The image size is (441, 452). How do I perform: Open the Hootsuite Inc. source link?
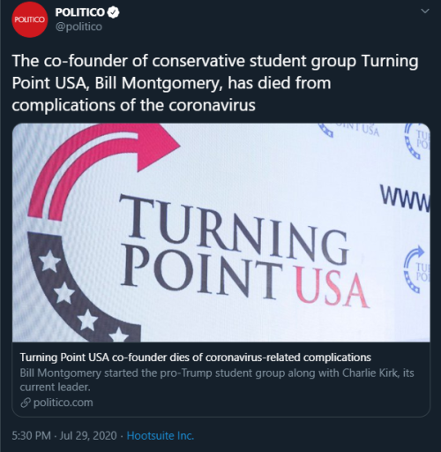coord(161,435)
